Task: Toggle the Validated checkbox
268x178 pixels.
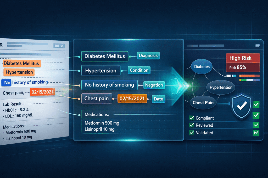Action: pyautogui.click(x=191, y=133)
